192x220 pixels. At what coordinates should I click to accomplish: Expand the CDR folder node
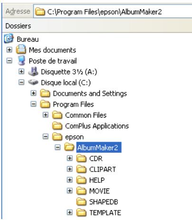[69, 158]
